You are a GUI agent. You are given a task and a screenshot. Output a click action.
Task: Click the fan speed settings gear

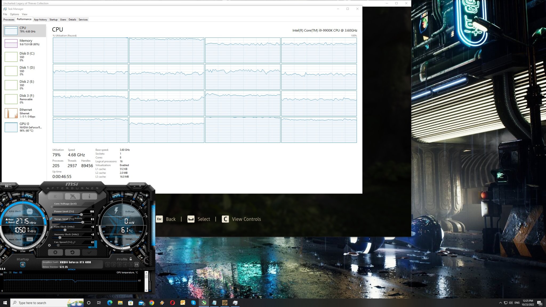click(49, 245)
